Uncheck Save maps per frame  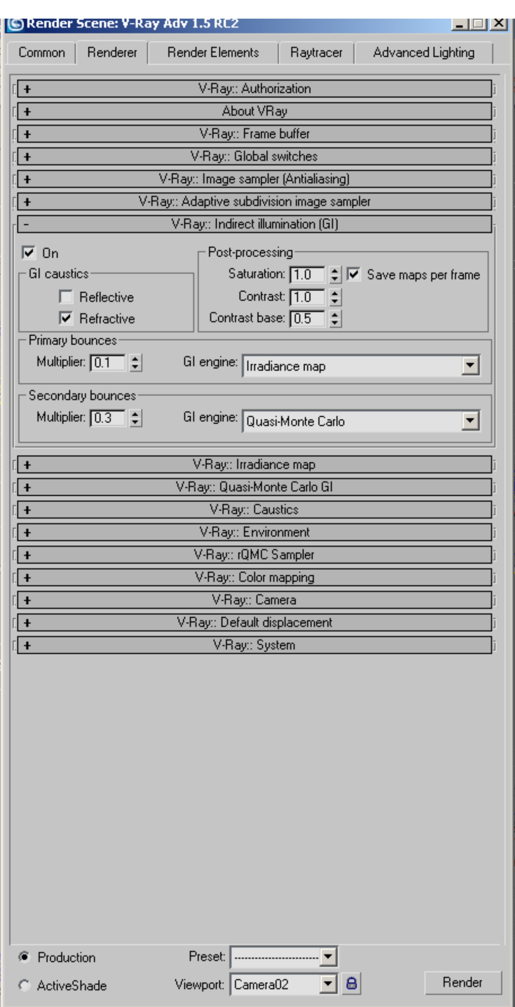click(354, 274)
